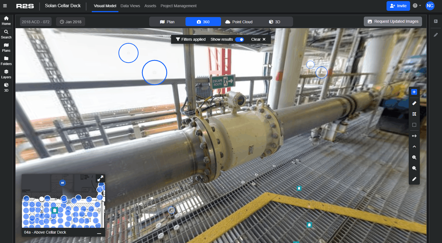Switch to the 360 view
Viewport: 442px width, 243px height.
pyautogui.click(x=203, y=22)
